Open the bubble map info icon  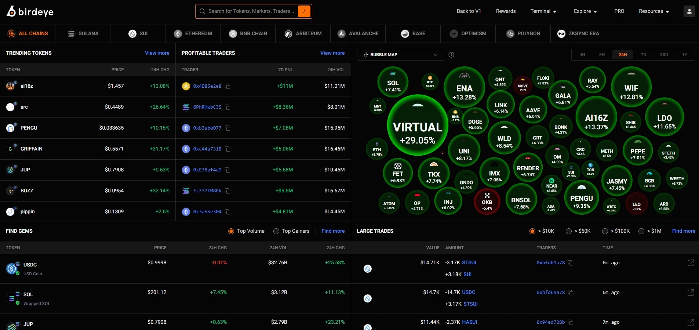pyautogui.click(x=451, y=55)
